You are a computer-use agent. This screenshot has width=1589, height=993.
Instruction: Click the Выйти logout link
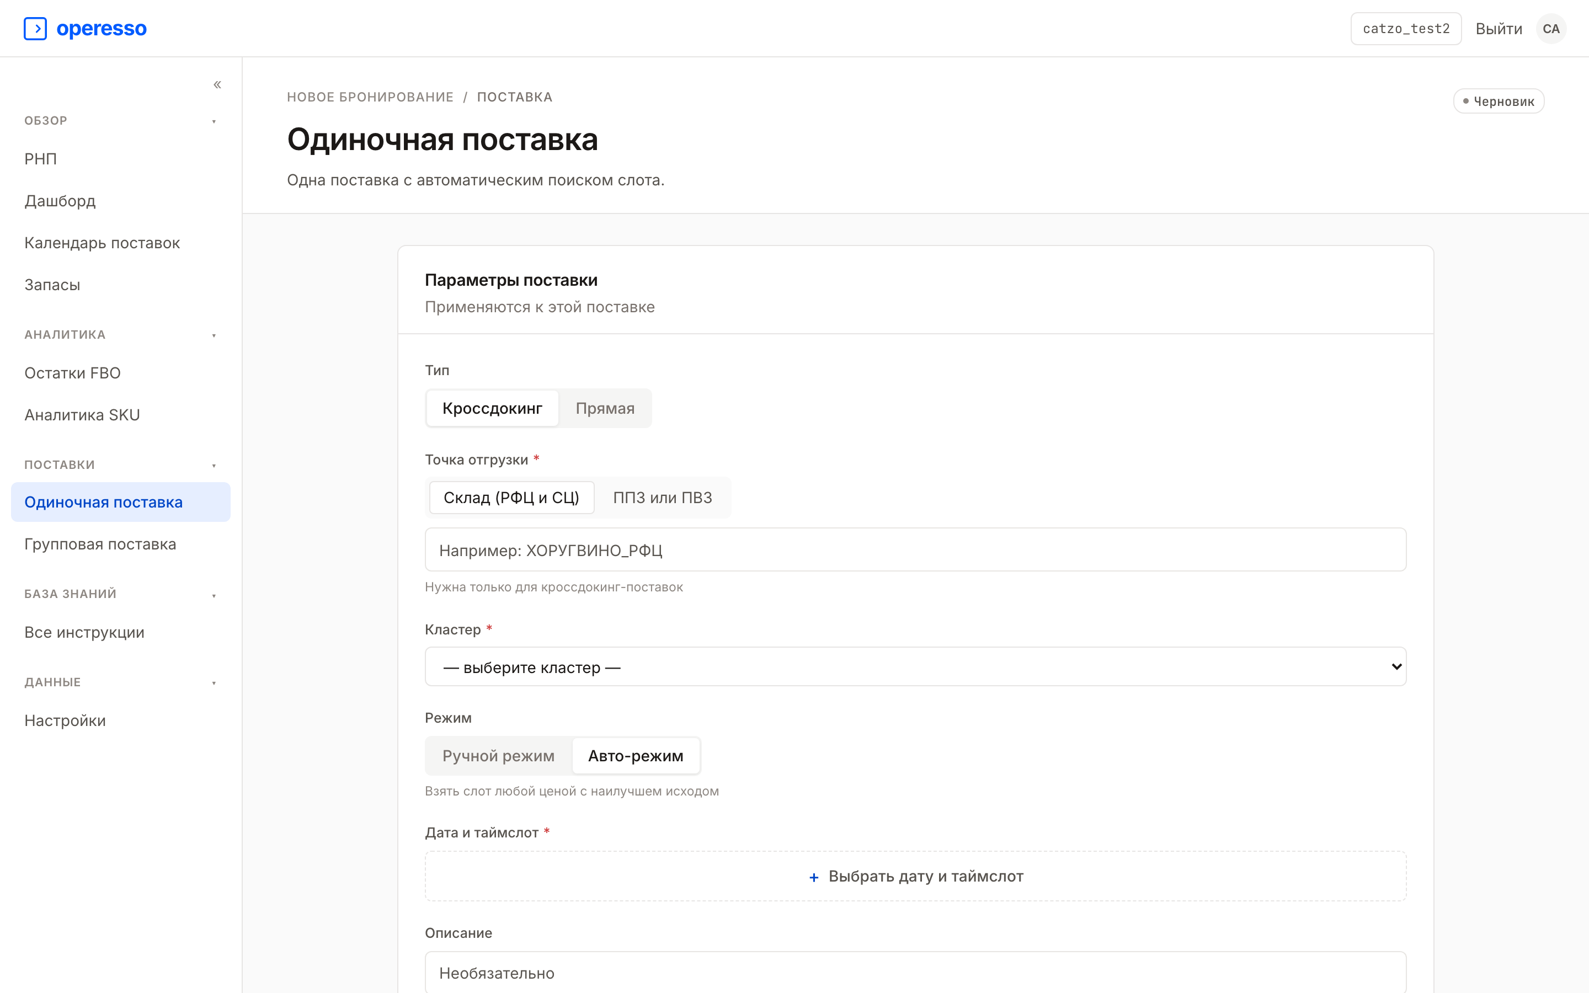point(1499,29)
